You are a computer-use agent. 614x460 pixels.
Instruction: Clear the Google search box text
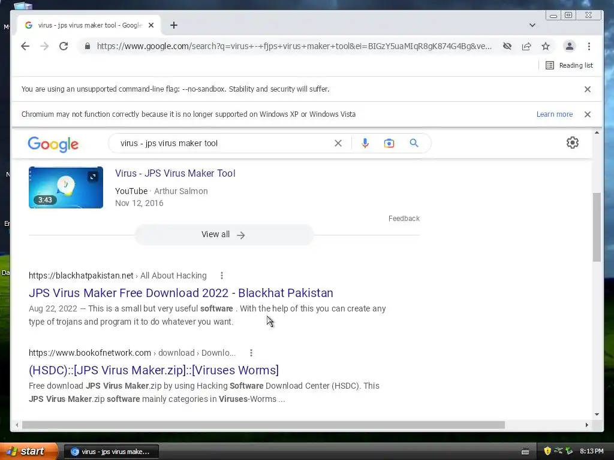tap(338, 143)
